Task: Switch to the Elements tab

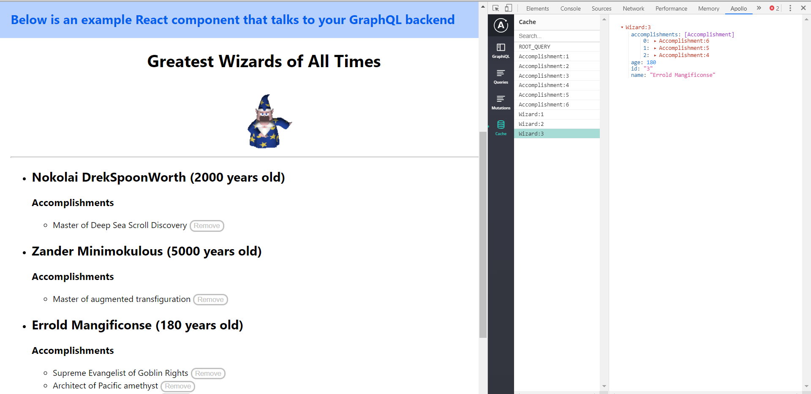Action: click(537, 8)
